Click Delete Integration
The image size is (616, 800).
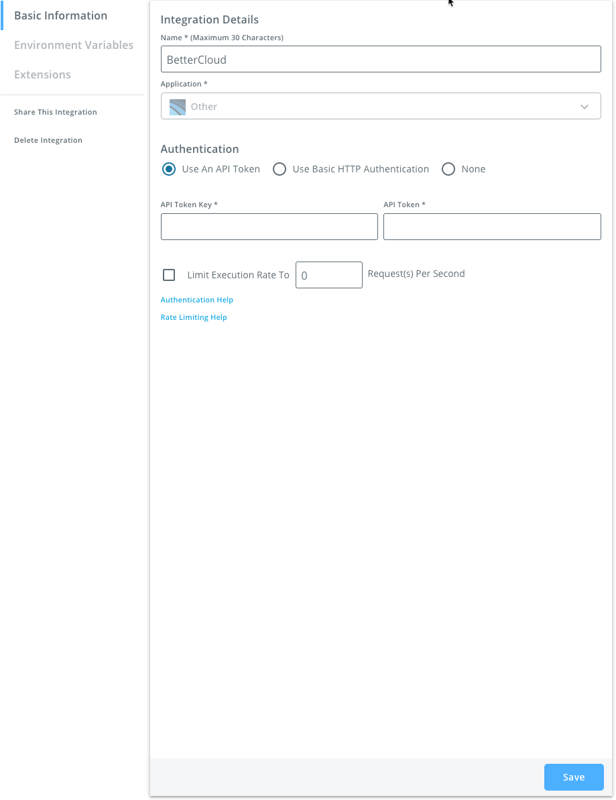pyautogui.click(x=48, y=139)
